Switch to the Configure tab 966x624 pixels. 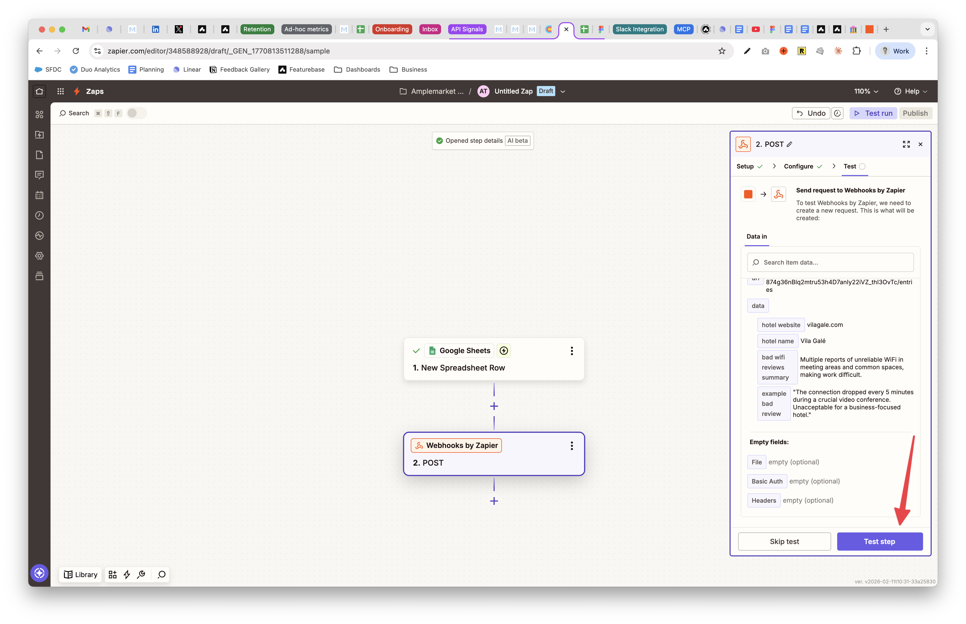(799, 166)
